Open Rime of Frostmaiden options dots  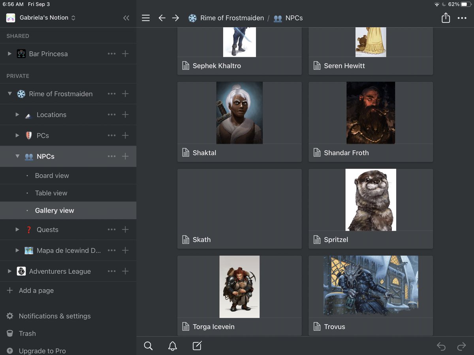click(x=112, y=94)
